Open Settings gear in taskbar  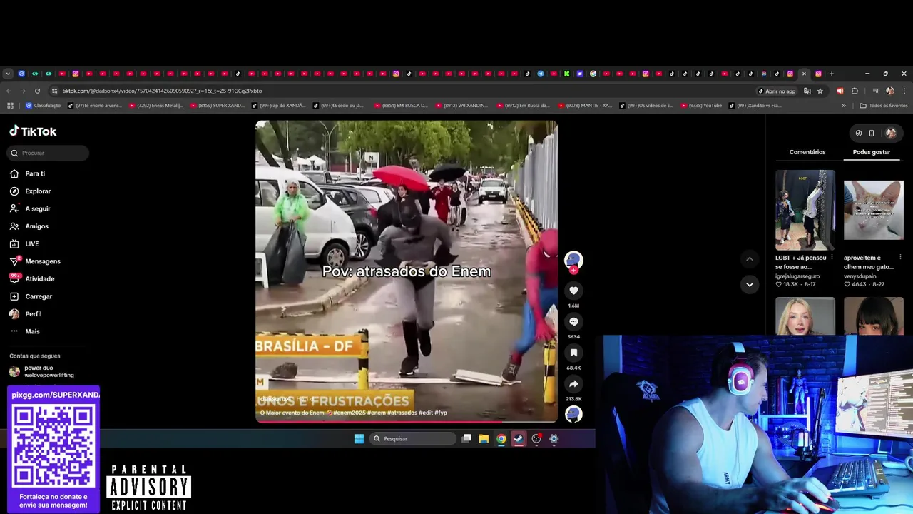554,439
